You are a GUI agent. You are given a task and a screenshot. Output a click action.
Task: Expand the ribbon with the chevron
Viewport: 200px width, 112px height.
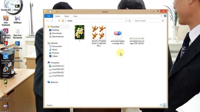162,16
